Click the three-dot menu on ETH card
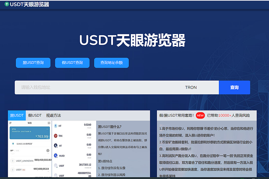This screenshot has height=179, width=269. click(47, 129)
